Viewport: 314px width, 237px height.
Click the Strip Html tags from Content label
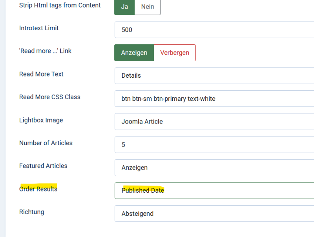click(60, 5)
